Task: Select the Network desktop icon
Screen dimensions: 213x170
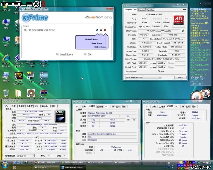Action: (x=6, y=42)
